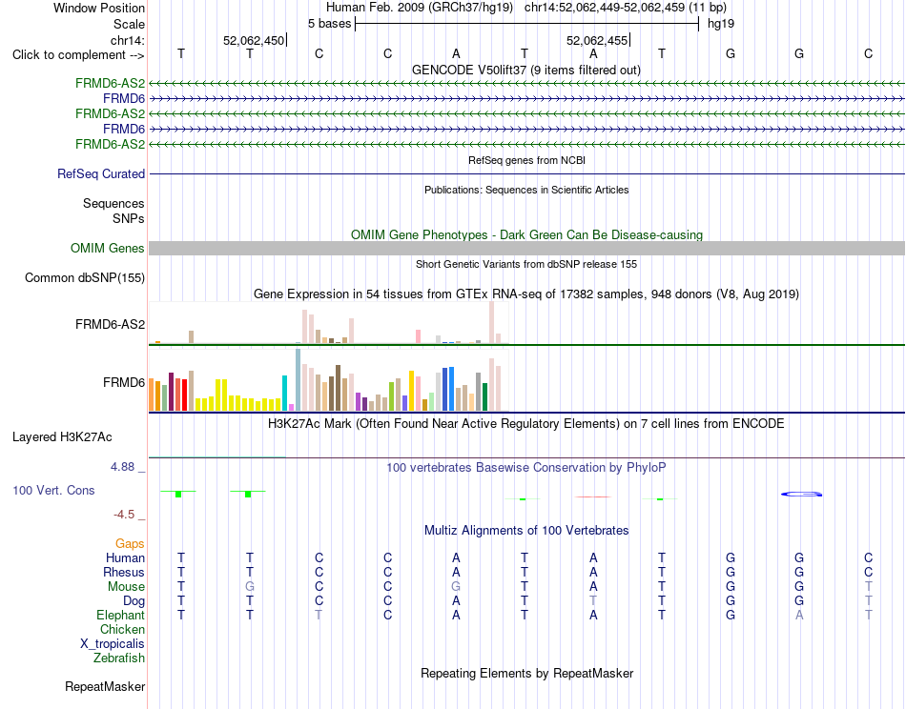Viewport: 906px width, 709px height.
Task: Click the 4.88 PhyloP upper limit label
Action: [122, 467]
